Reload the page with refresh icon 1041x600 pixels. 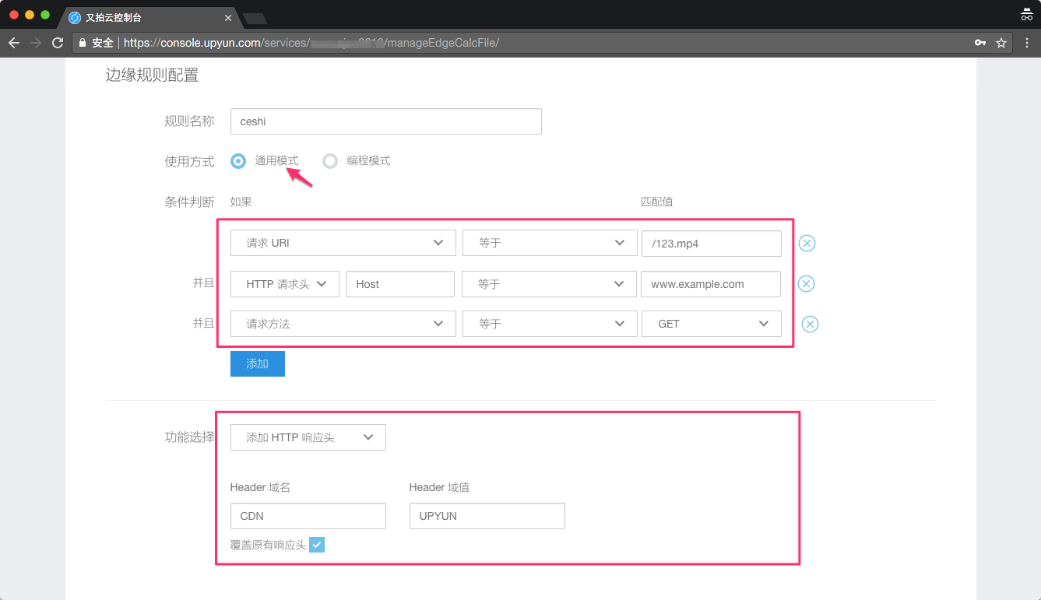(x=58, y=43)
